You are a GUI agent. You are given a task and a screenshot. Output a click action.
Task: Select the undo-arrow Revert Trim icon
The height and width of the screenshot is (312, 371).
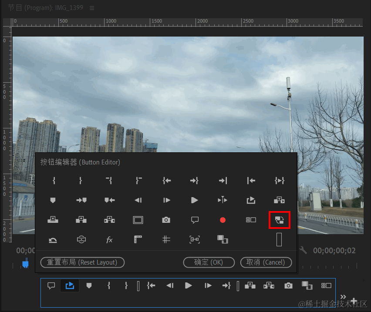(53, 240)
